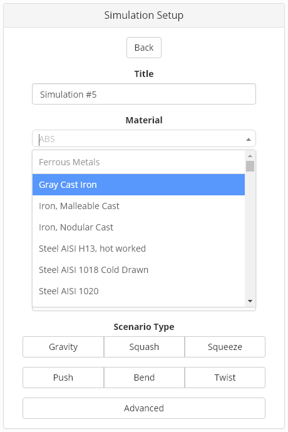Select Gray Cast Iron material

[x=138, y=185]
